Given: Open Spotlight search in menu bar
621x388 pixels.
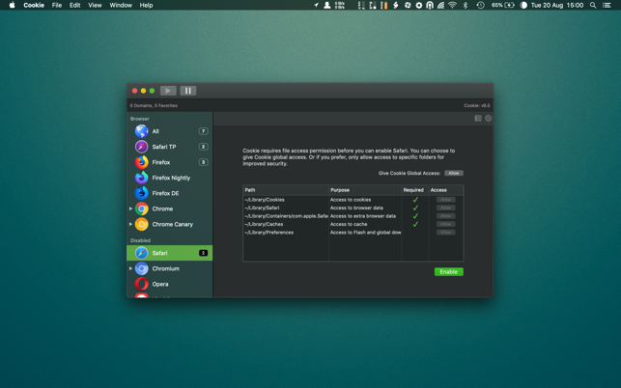Looking at the screenshot, I should [593, 5].
